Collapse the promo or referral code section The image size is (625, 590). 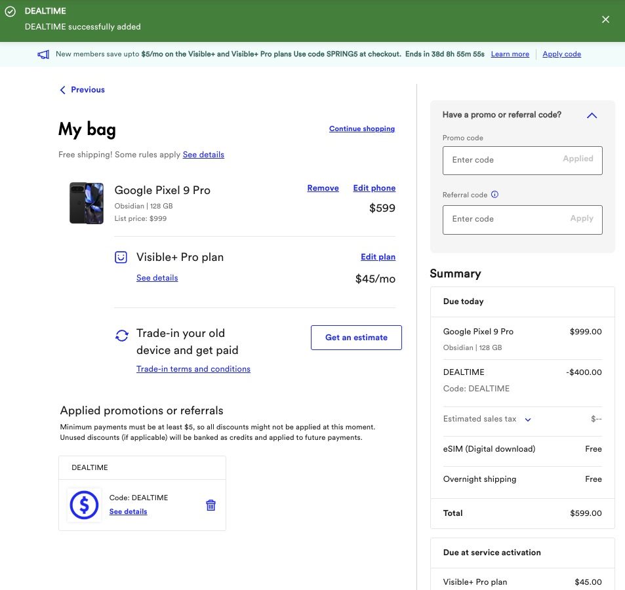[592, 115]
